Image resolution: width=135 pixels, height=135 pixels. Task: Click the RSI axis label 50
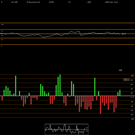(x=2, y=35)
